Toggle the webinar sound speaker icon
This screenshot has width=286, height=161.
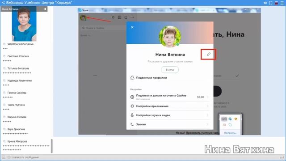tap(265, 3)
